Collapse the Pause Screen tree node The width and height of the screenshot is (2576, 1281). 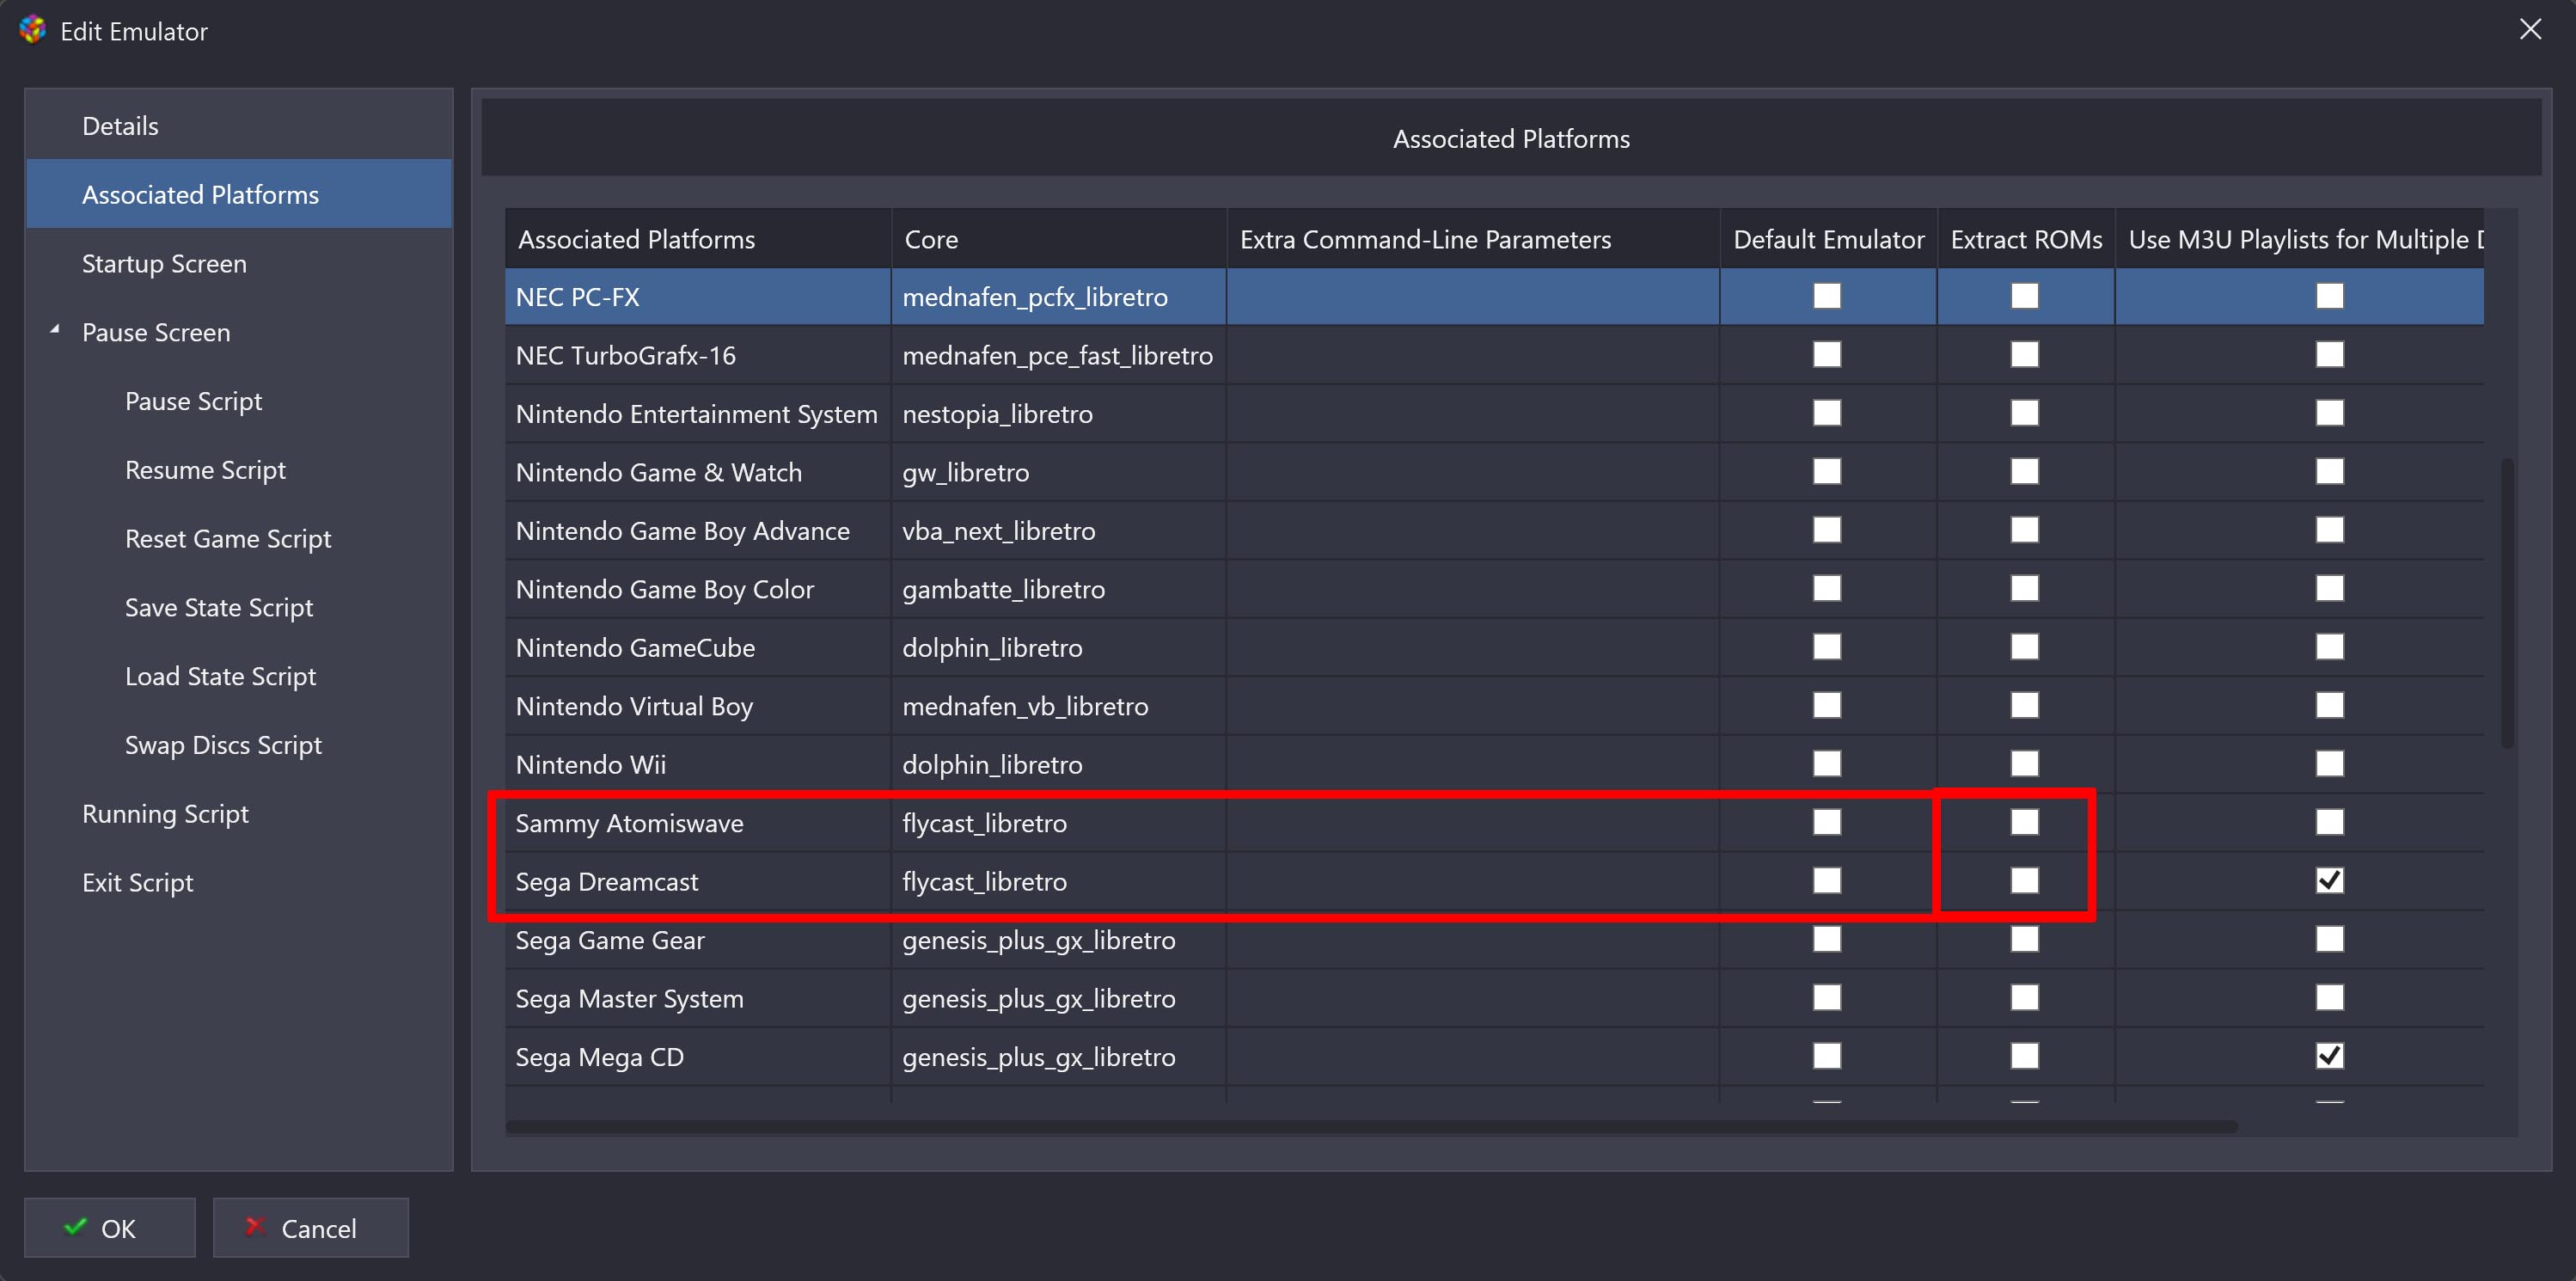(55, 329)
